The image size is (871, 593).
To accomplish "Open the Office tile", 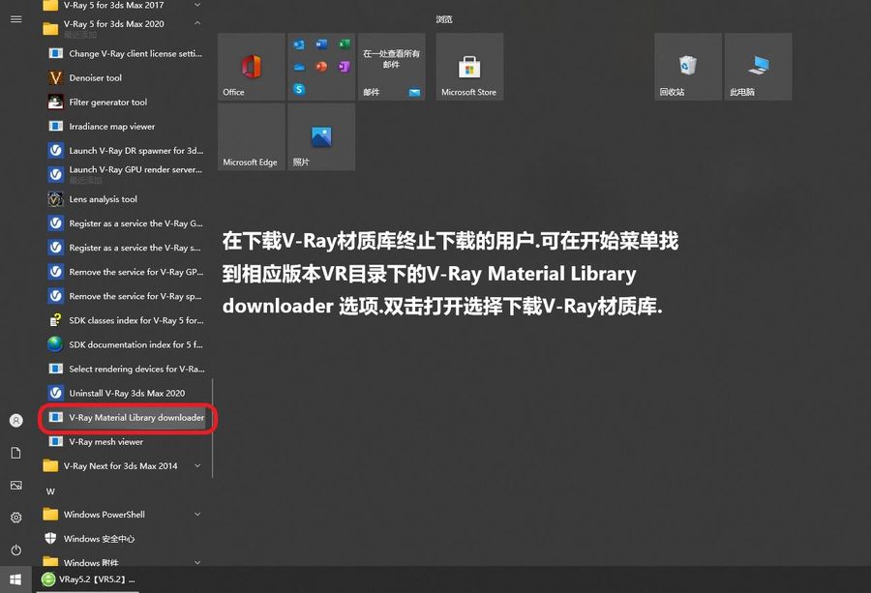I will 251,67.
